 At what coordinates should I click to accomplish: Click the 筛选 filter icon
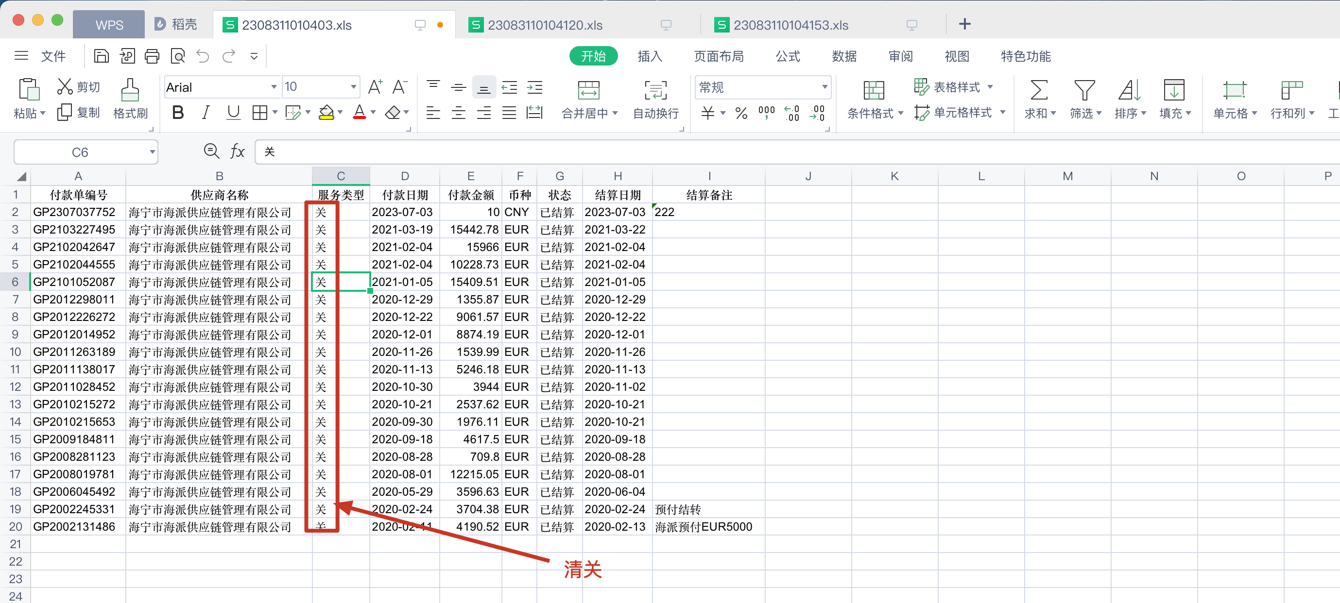[1083, 99]
